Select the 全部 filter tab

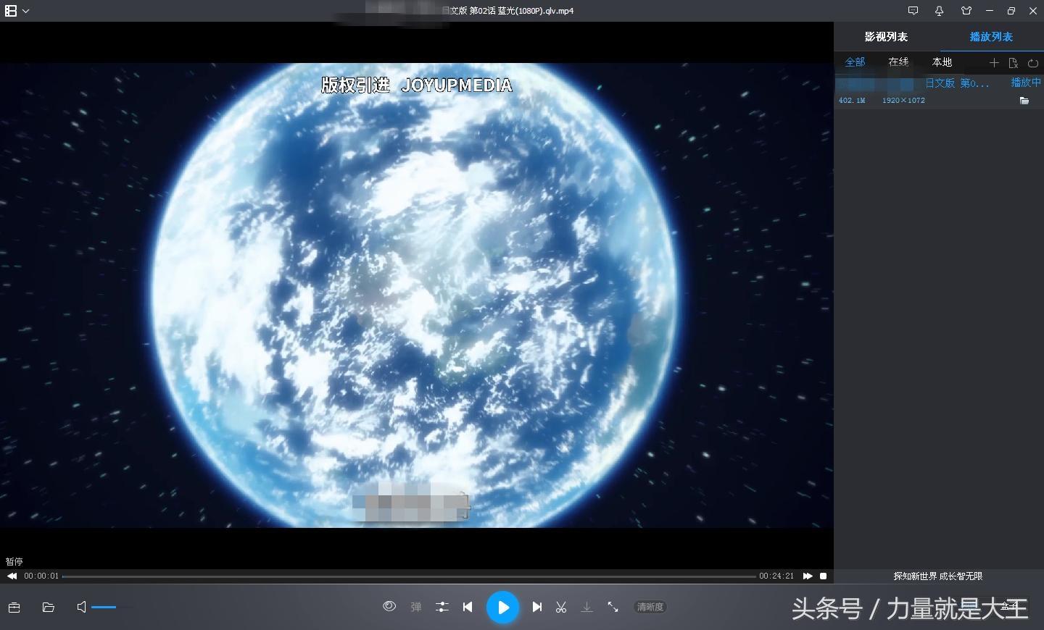coord(855,62)
